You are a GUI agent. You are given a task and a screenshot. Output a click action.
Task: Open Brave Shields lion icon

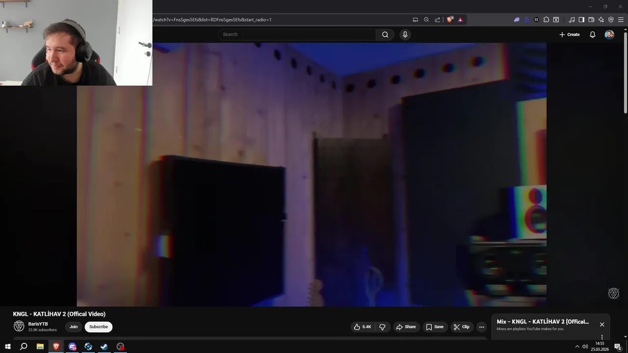[x=449, y=20]
